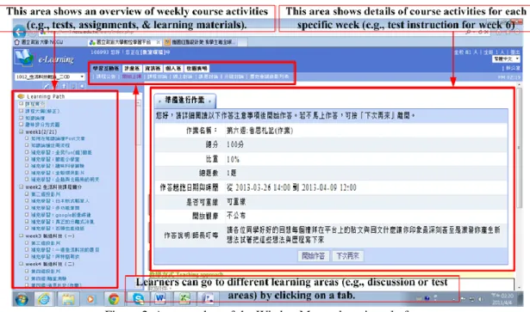Select the week3 製造科技（一） label
Viewport: 530px width, 312px height.
[x=50, y=236]
